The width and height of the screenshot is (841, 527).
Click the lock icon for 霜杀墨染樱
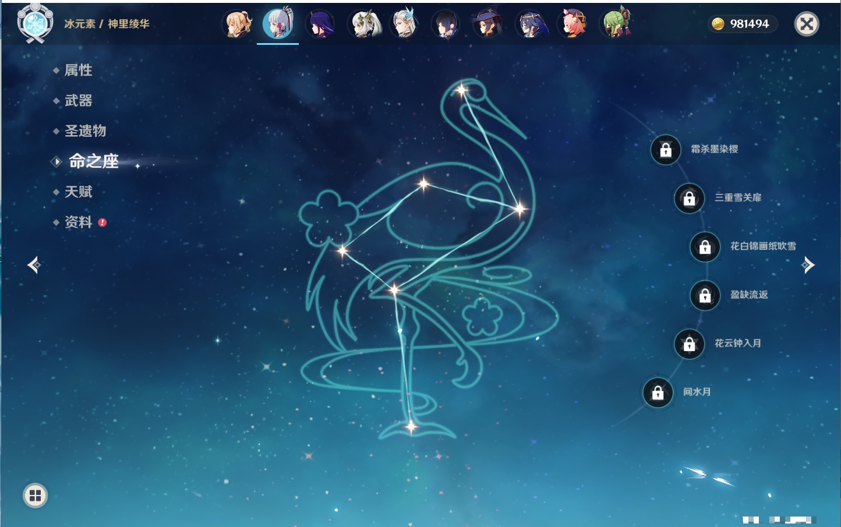tap(666, 150)
